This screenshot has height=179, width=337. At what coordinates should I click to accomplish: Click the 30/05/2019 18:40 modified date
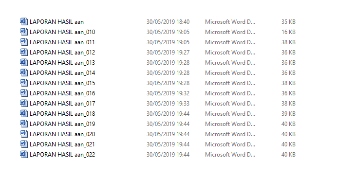(x=168, y=22)
